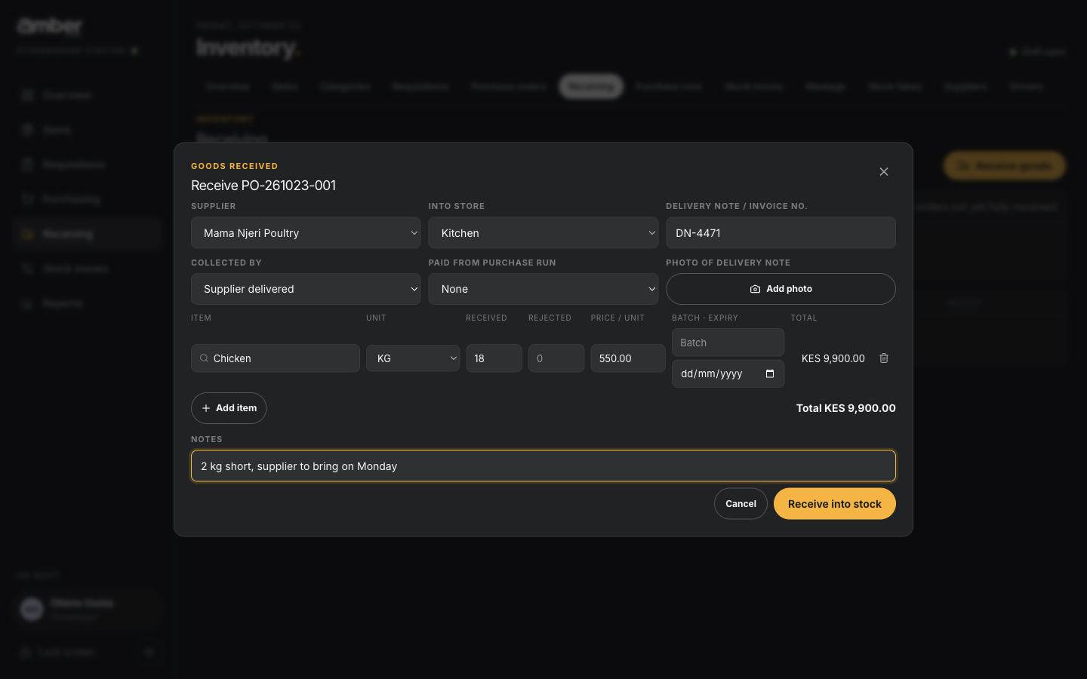
Task: Edit the Notes field about 2 kg short
Action: [x=543, y=466]
